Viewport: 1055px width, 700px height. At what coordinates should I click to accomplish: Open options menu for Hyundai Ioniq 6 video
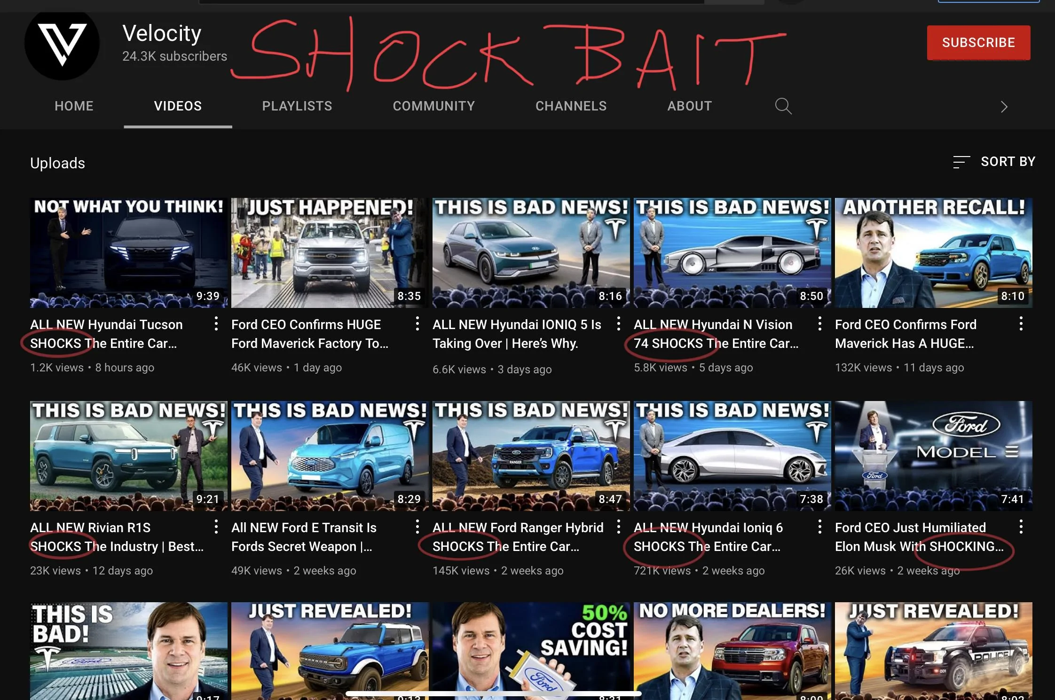coord(819,527)
